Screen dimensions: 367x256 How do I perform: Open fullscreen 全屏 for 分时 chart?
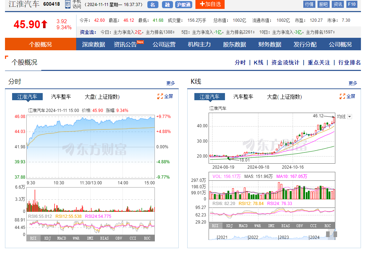[x=165, y=96]
